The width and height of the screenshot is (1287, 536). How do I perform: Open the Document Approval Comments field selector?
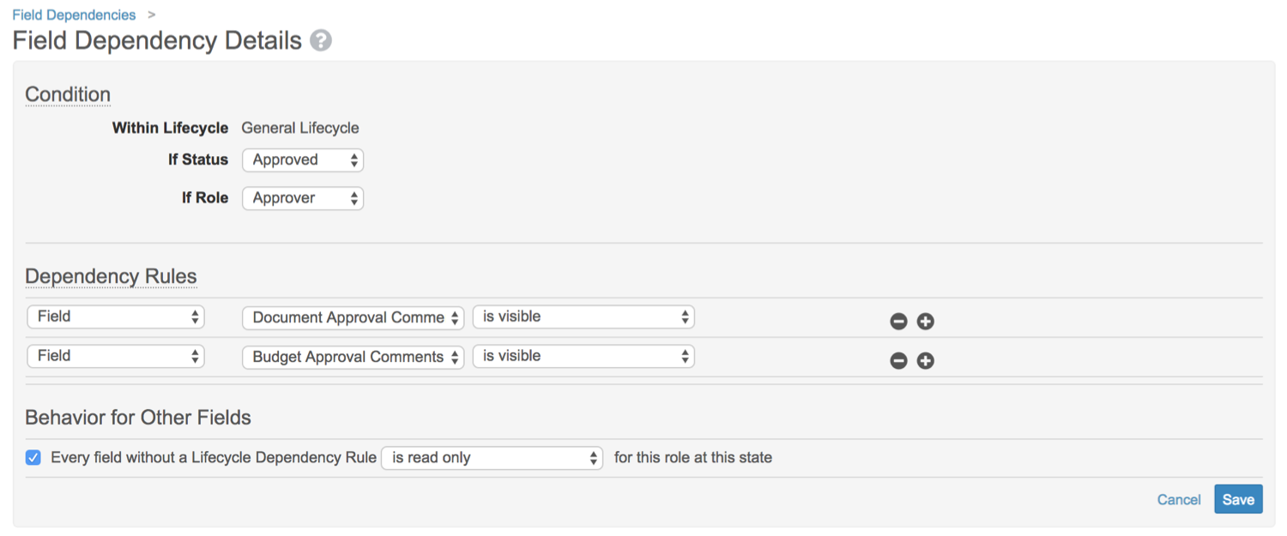click(x=353, y=317)
